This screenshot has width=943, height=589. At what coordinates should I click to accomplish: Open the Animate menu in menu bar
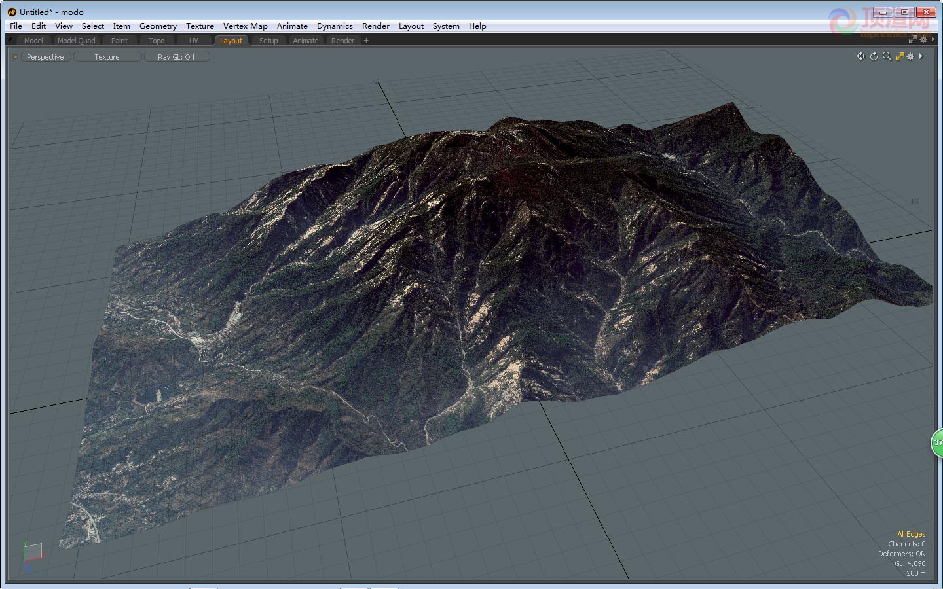(x=292, y=26)
